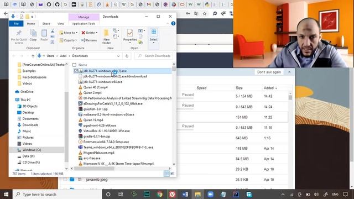The height and width of the screenshot is (199, 354).
Task: Open Vivaldi browser from taskbar
Action: pos(172,194)
